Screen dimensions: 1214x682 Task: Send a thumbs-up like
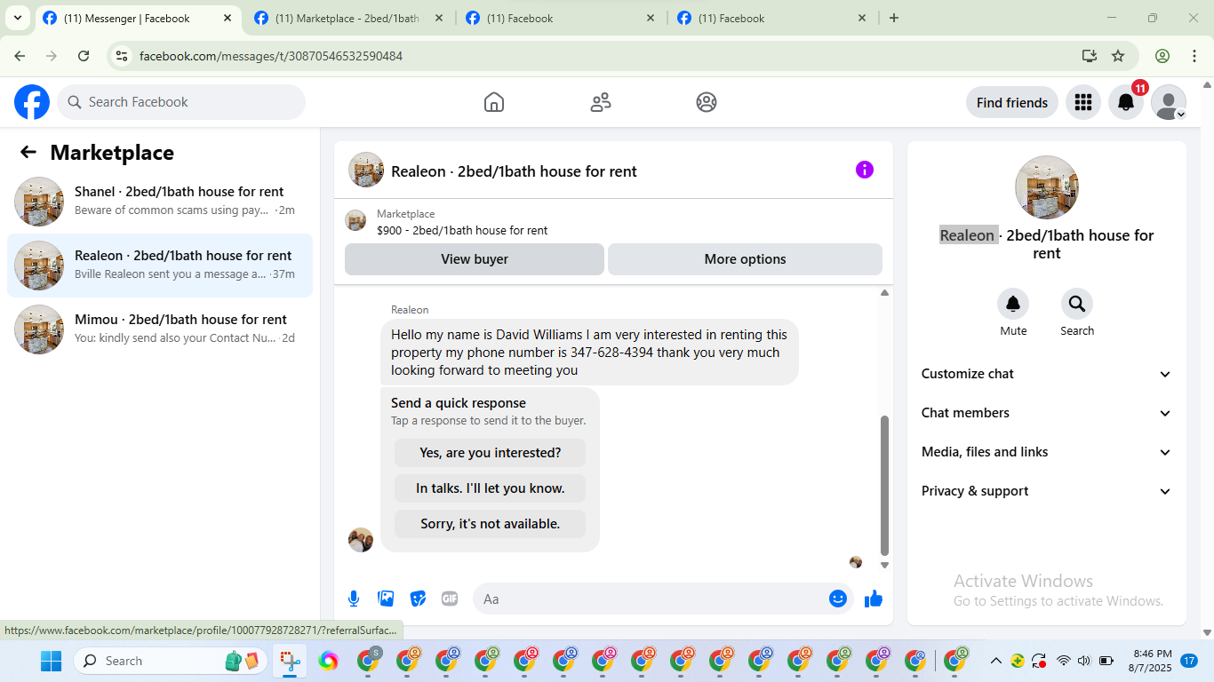click(x=874, y=599)
